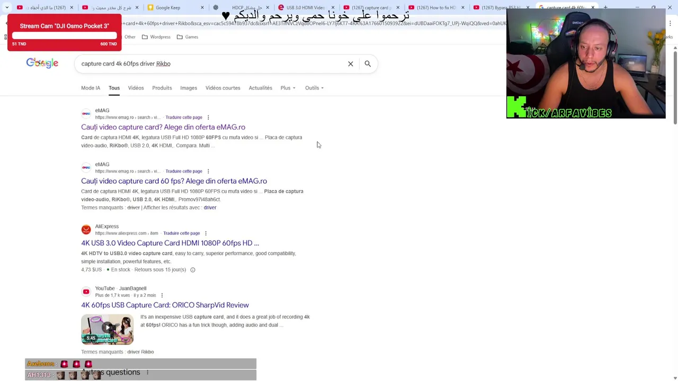
Task: Click eMAG favicon of second result
Action: (86, 168)
